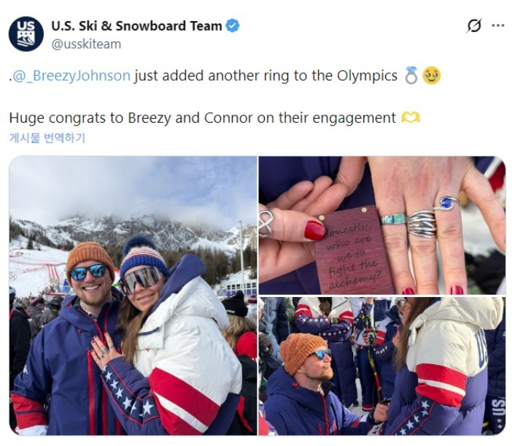Open the @_BreezyJohnson mention link
518x446 pixels.
[x=70, y=76]
